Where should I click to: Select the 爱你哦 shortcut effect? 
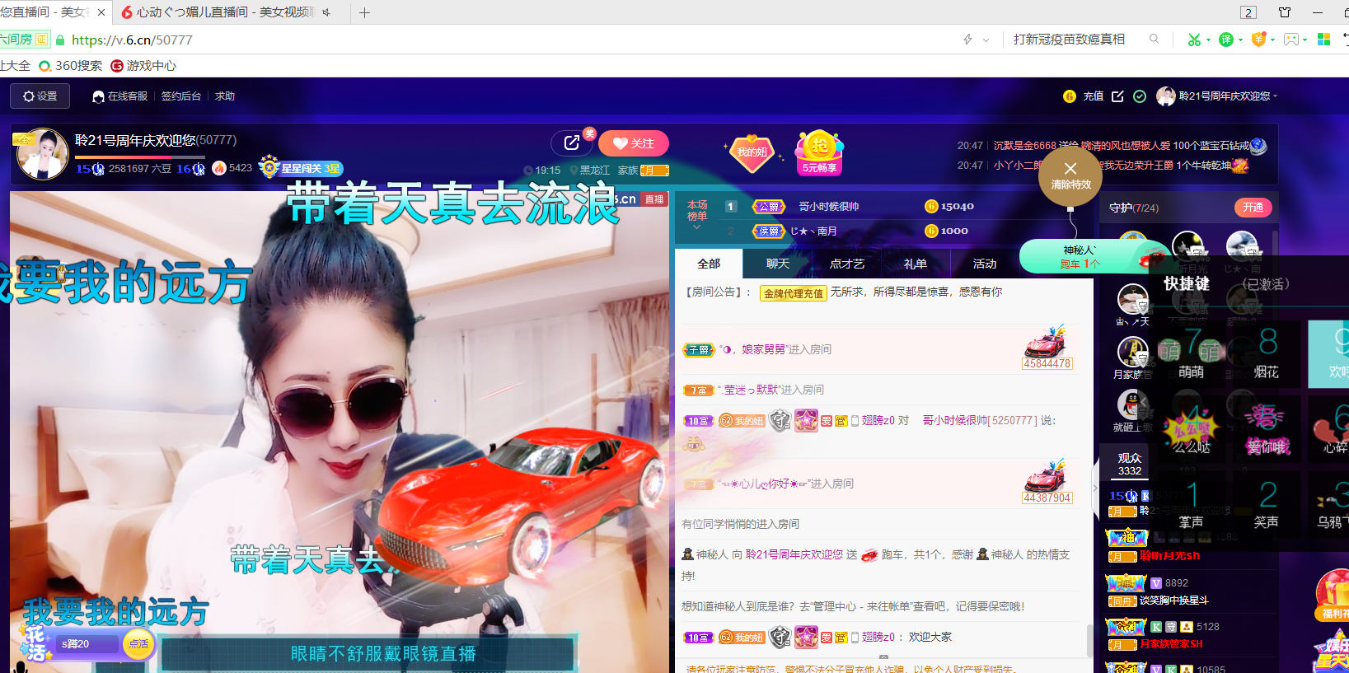click(x=1267, y=428)
